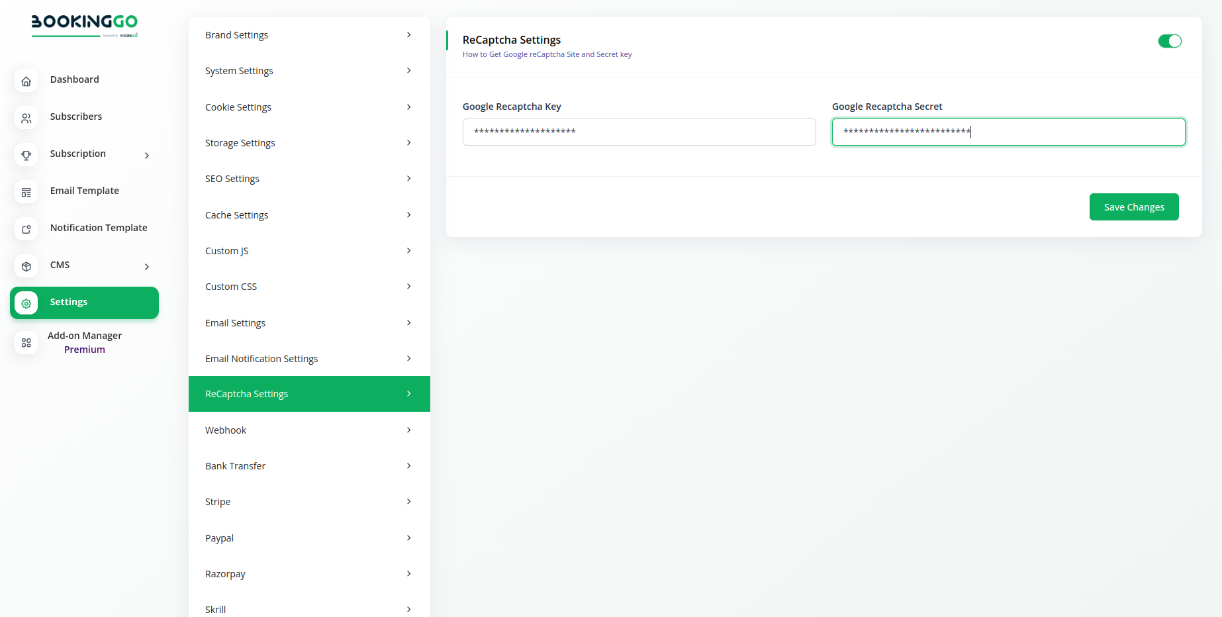Focus the Google Recaptcha Key field
The image size is (1222, 617).
[639, 132]
